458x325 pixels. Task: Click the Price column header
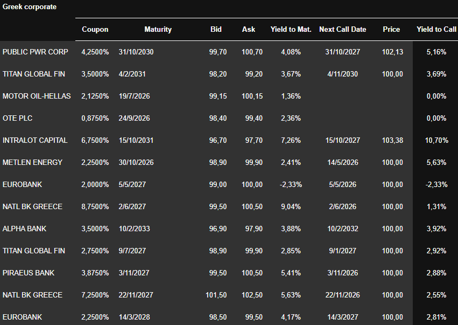(x=391, y=29)
